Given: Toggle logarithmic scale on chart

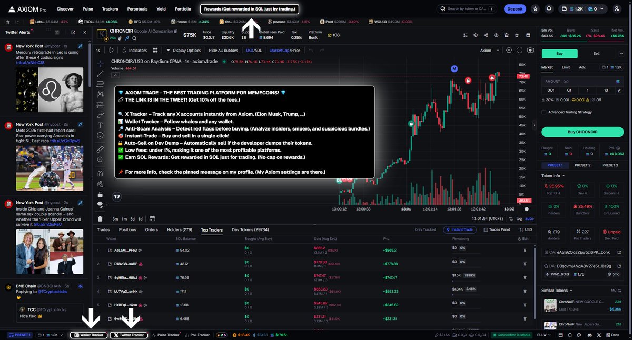Looking at the screenshot, I should 519,218.
